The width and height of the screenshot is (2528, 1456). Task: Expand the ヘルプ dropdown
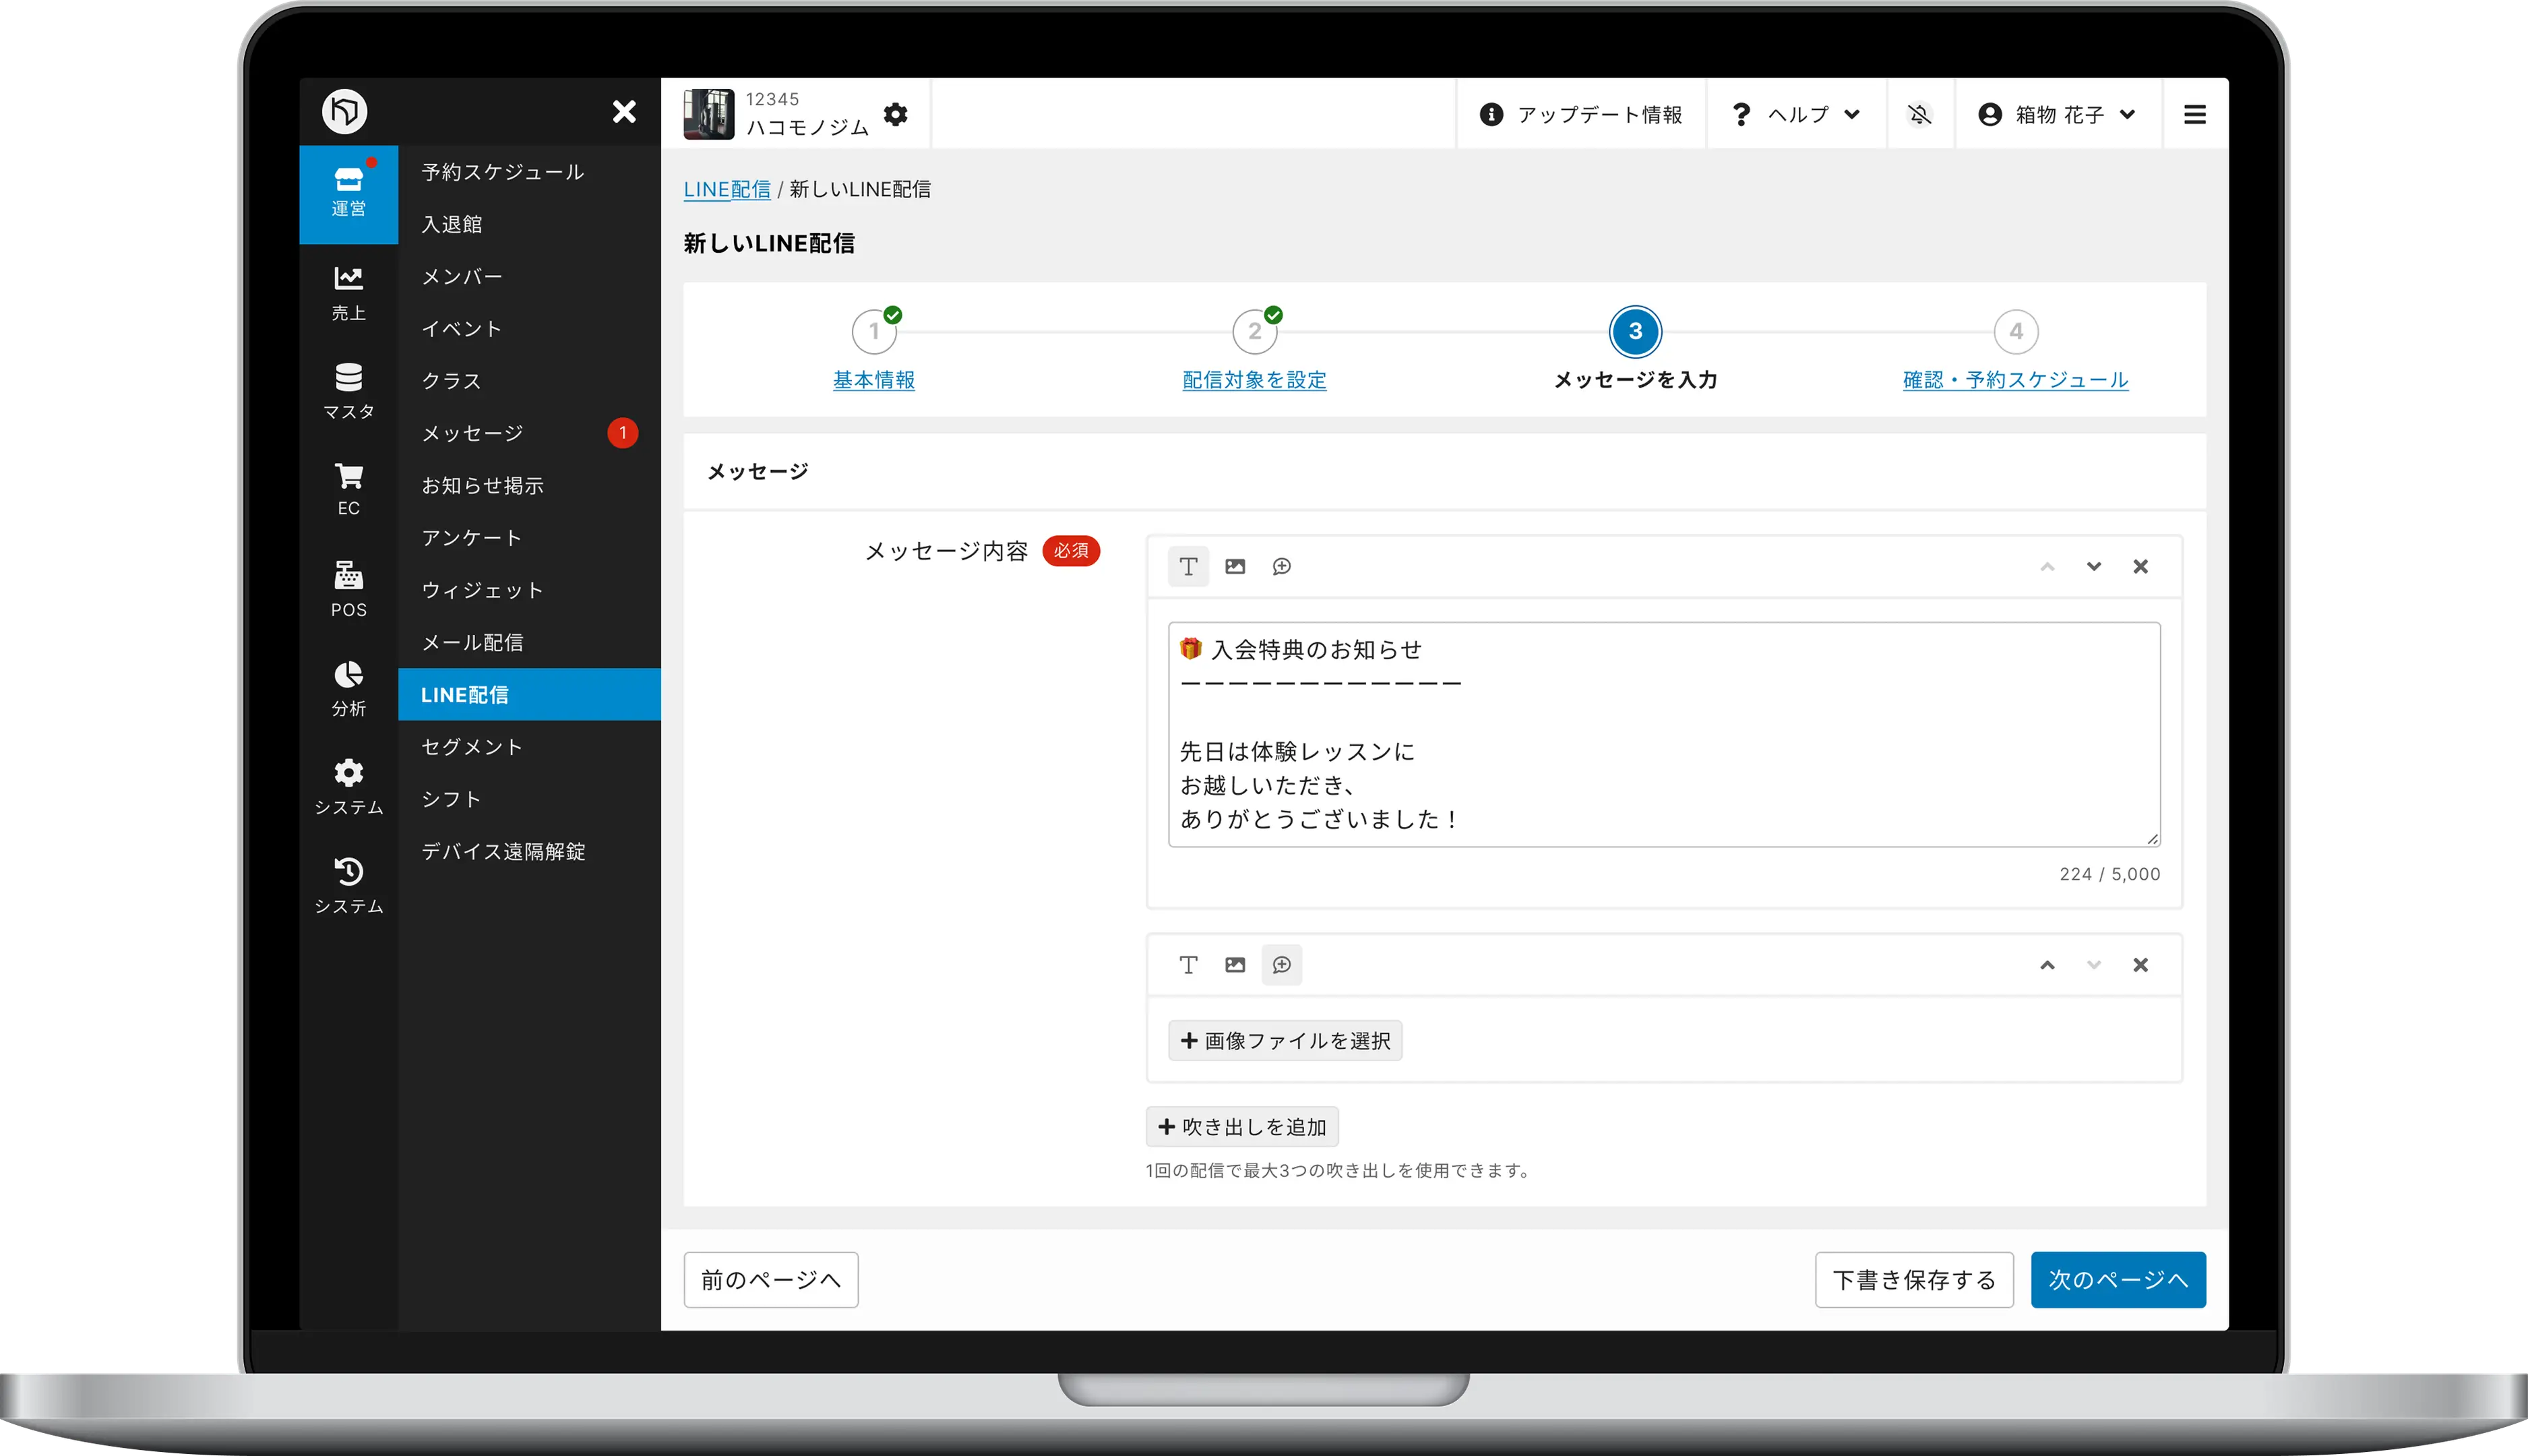(1796, 114)
